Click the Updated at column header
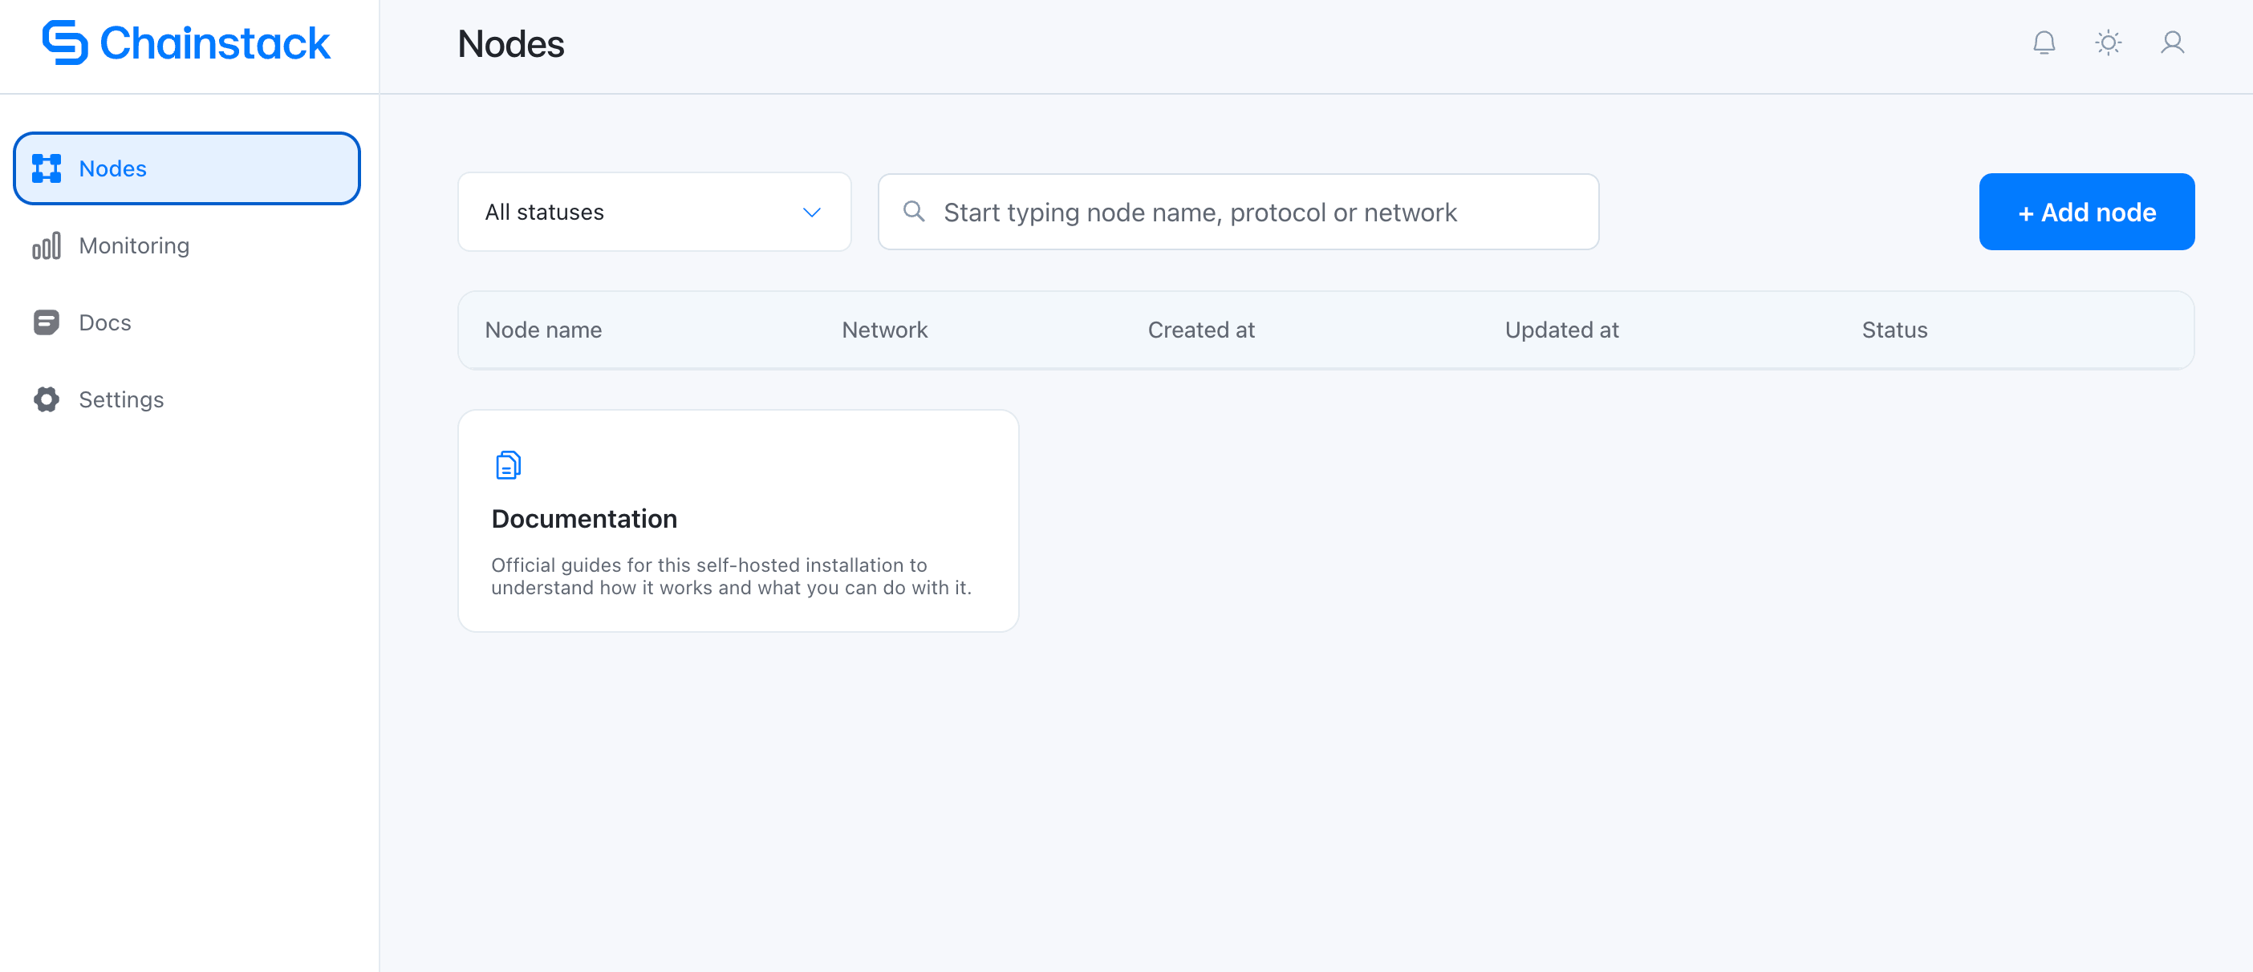 (x=1561, y=330)
